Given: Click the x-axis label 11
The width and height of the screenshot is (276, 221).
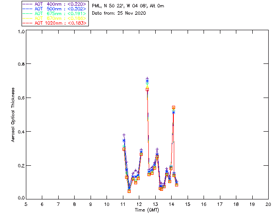Looking at the screenshot, I should point(123,205).
